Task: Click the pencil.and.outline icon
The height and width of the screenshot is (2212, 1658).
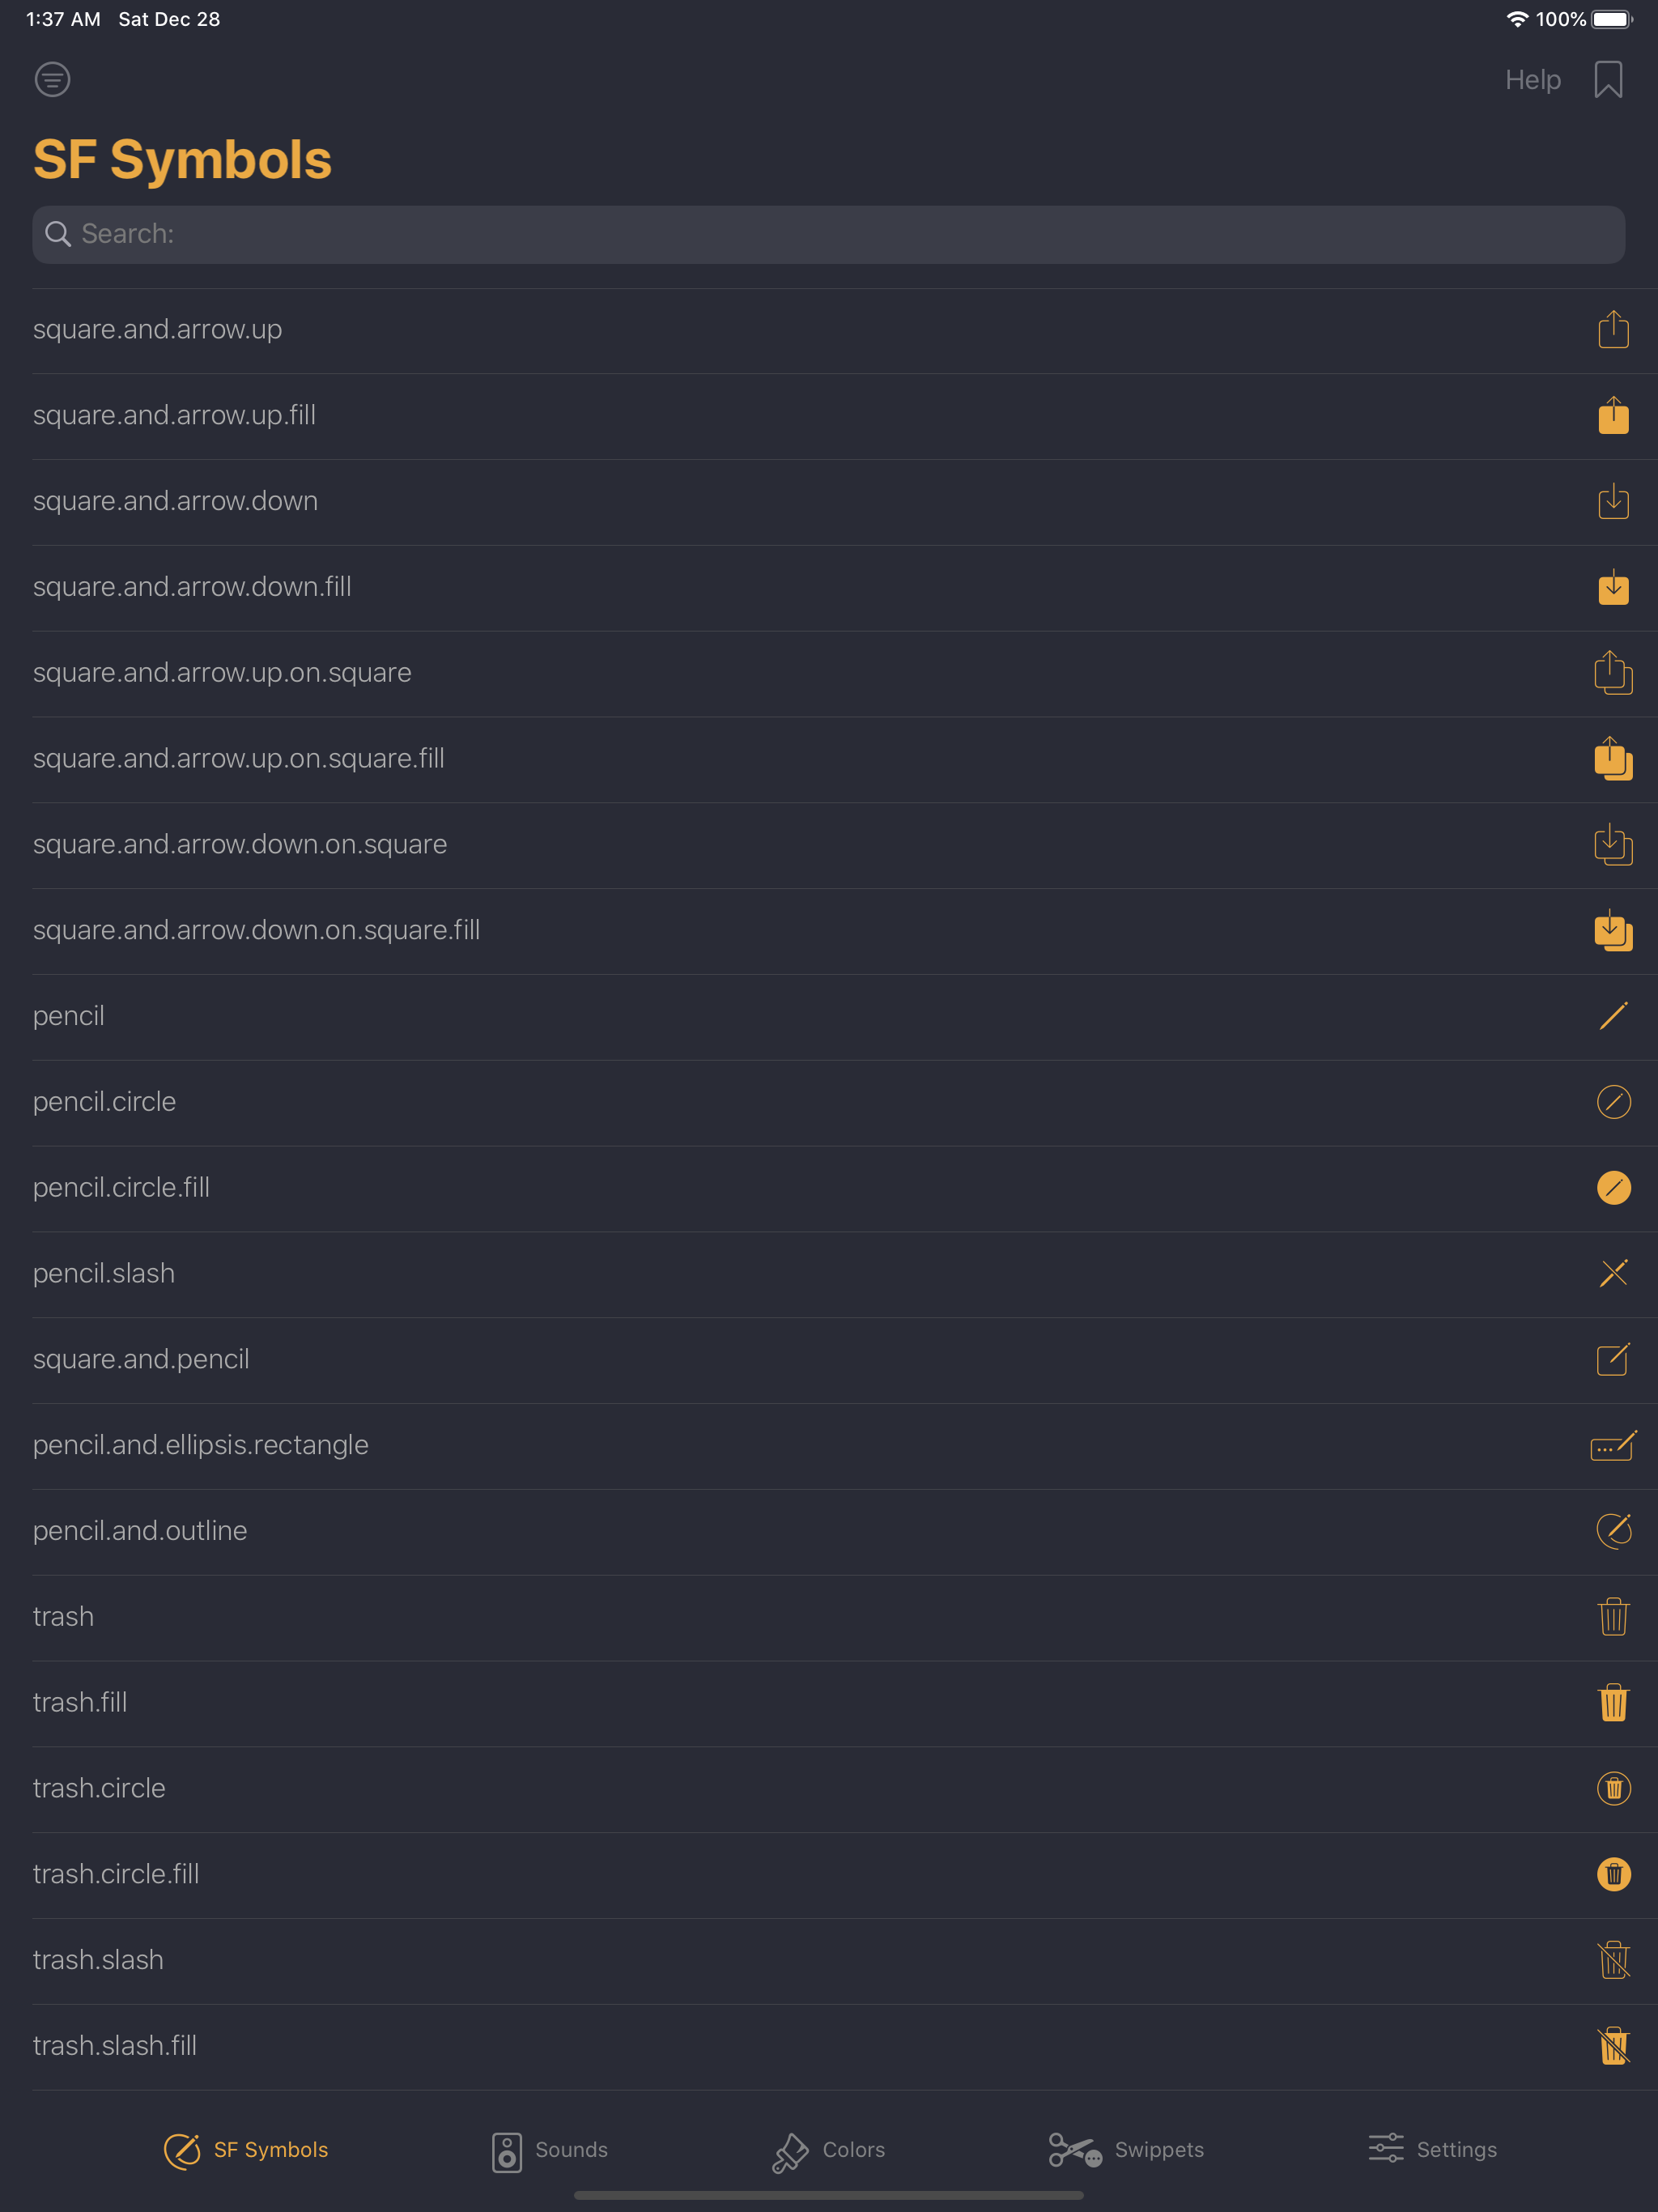Action: tap(1613, 1531)
